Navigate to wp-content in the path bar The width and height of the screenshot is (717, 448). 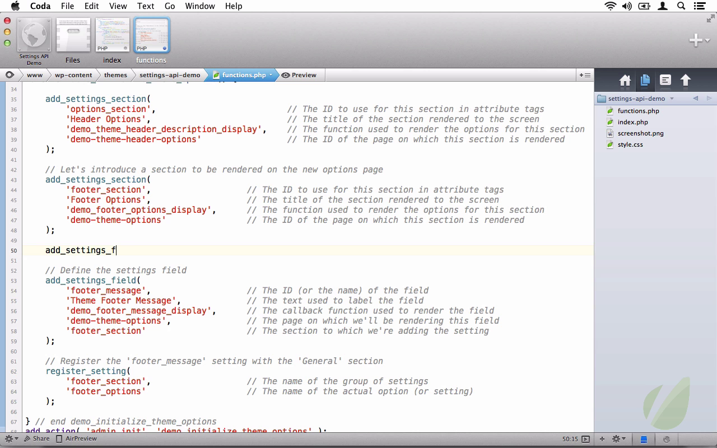(73, 75)
